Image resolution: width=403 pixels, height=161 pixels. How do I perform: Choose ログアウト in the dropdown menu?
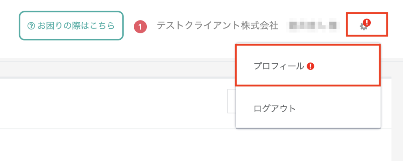pos(308,108)
